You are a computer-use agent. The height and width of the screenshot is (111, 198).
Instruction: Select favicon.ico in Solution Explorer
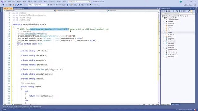171,45
